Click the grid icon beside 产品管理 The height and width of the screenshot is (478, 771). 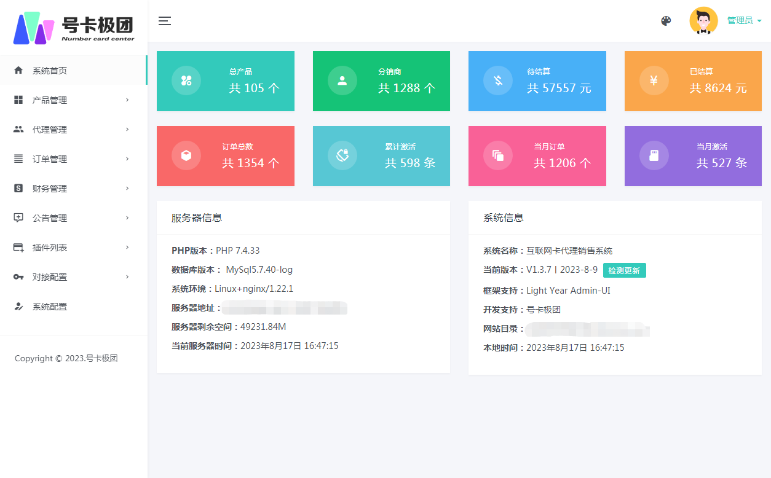[18, 100]
